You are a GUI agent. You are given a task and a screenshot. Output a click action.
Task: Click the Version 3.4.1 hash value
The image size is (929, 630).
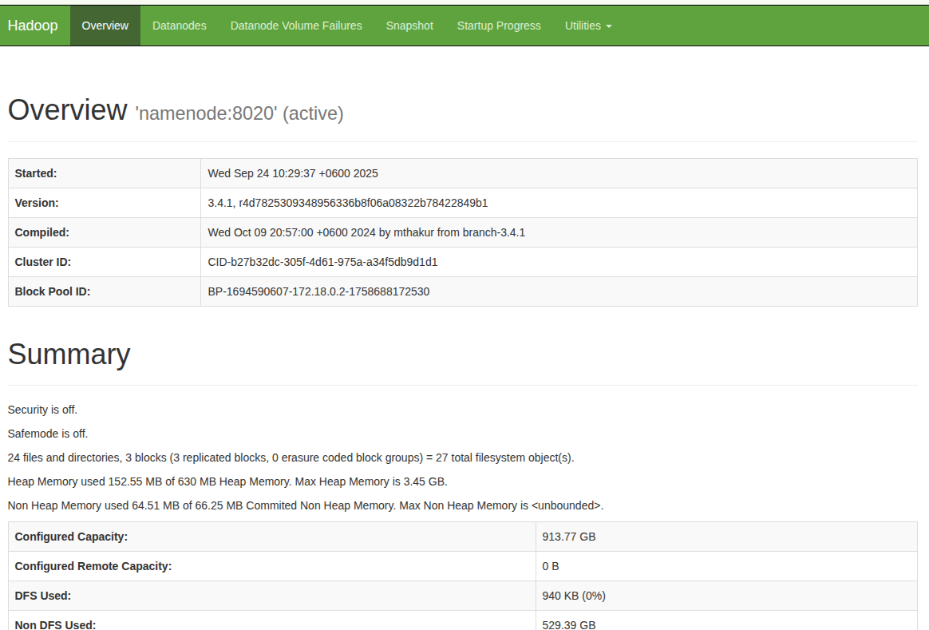[347, 203]
